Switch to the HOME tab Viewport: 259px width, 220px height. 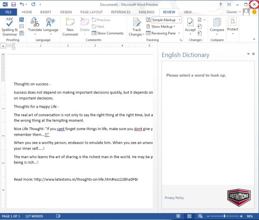(27, 12)
